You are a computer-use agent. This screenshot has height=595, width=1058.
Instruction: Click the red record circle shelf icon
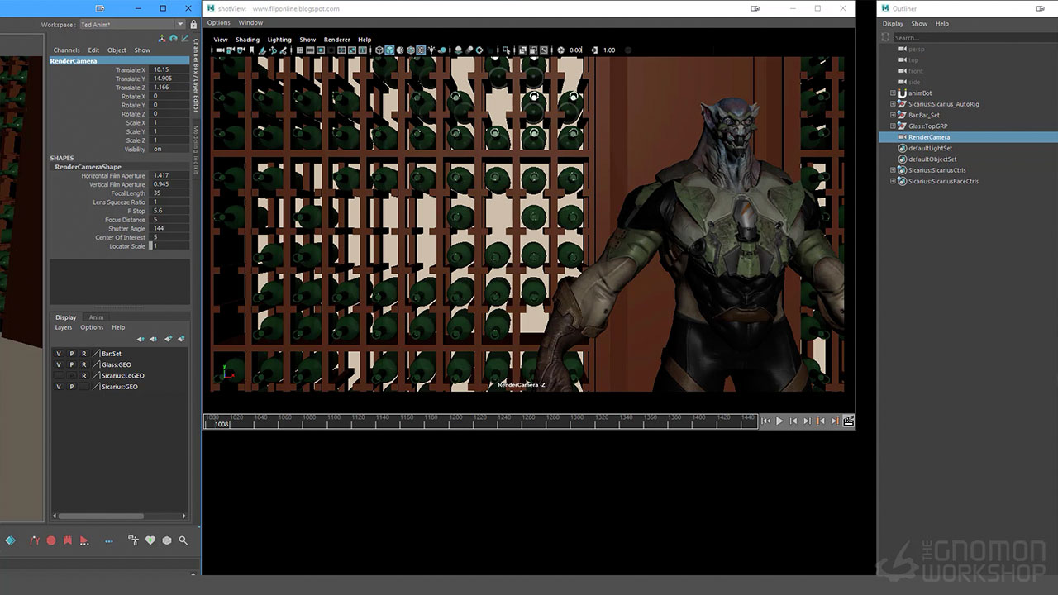51,540
